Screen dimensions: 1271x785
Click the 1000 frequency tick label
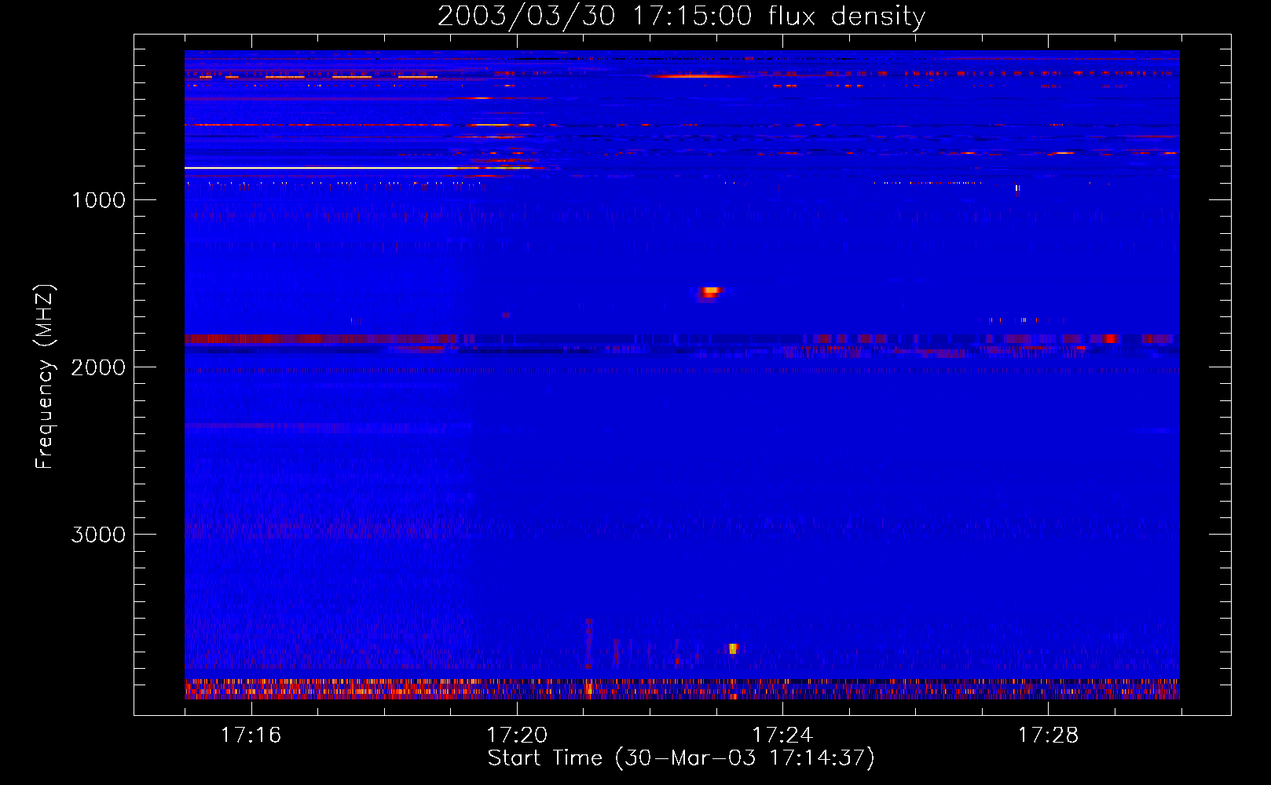(98, 200)
